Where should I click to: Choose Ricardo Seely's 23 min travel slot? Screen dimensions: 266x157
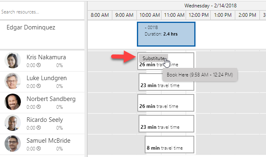tap(166, 123)
